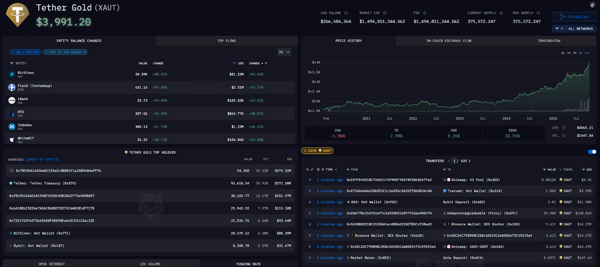Switch to TOP FLOWS tab
The height and width of the screenshot is (267, 600).
pos(226,41)
